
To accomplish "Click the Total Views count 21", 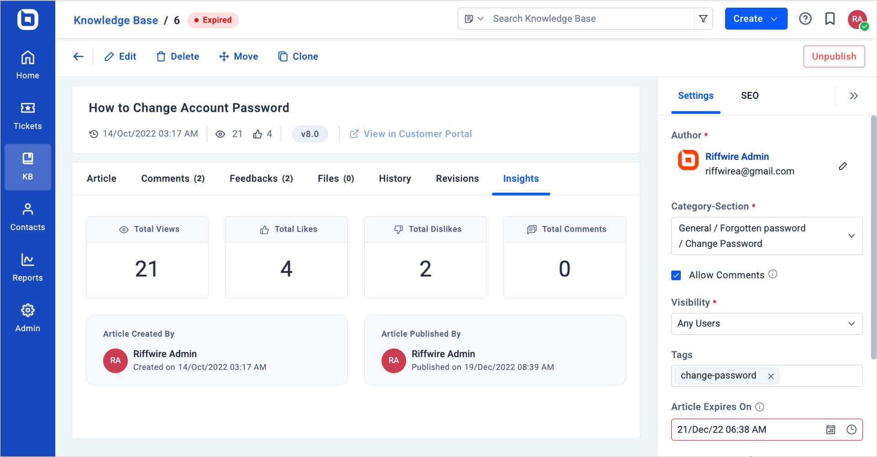I will (x=146, y=269).
